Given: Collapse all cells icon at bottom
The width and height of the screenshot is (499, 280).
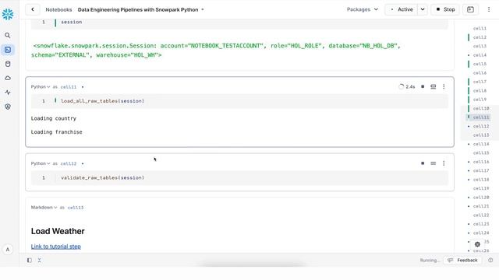Looking at the screenshot, I should [39, 261].
